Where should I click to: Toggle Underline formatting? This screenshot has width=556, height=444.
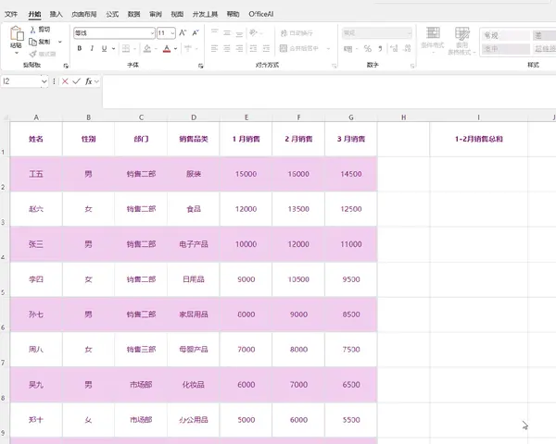104,48
